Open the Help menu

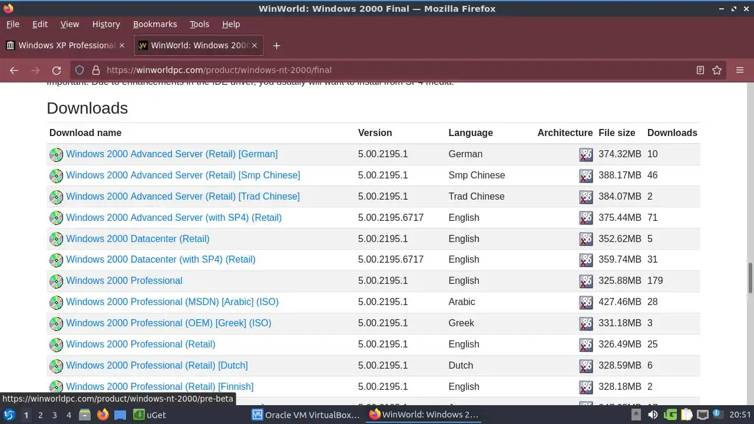point(231,24)
